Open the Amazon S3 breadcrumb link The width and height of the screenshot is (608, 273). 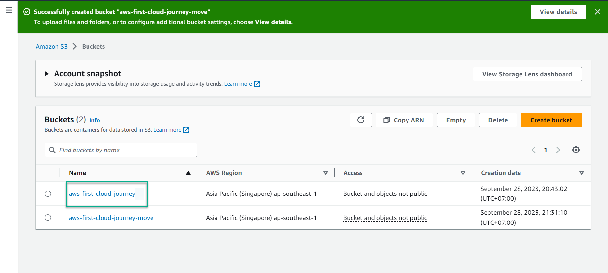(52, 46)
